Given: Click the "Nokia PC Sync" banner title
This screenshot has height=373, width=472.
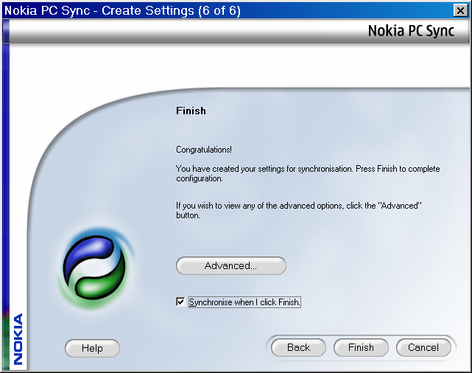Looking at the screenshot, I should tap(411, 31).
